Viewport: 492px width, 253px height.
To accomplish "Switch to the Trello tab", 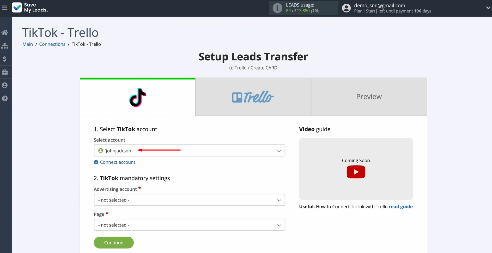I will pyautogui.click(x=253, y=97).
